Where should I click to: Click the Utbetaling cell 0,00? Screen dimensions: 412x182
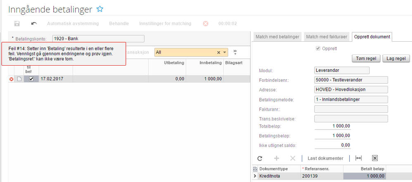[x=167, y=79]
